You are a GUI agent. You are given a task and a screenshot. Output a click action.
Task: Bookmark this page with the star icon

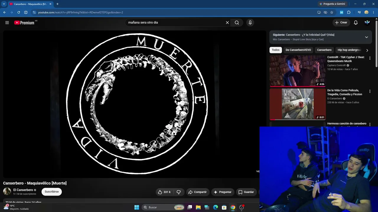(332, 12)
